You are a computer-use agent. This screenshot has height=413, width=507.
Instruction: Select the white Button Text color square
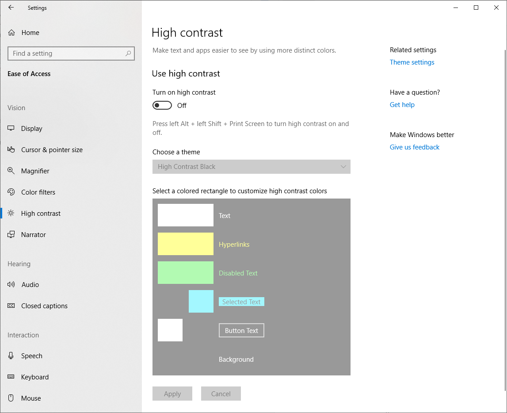(170, 330)
